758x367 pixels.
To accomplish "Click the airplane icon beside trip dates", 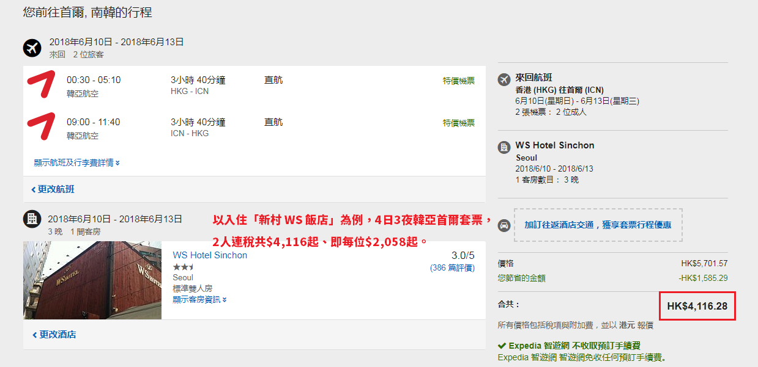I will [x=32, y=48].
